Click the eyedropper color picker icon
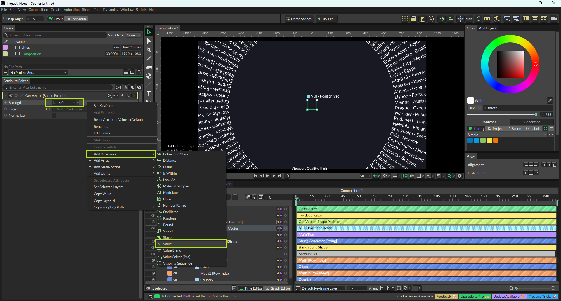The width and height of the screenshot is (561, 301). point(550,100)
